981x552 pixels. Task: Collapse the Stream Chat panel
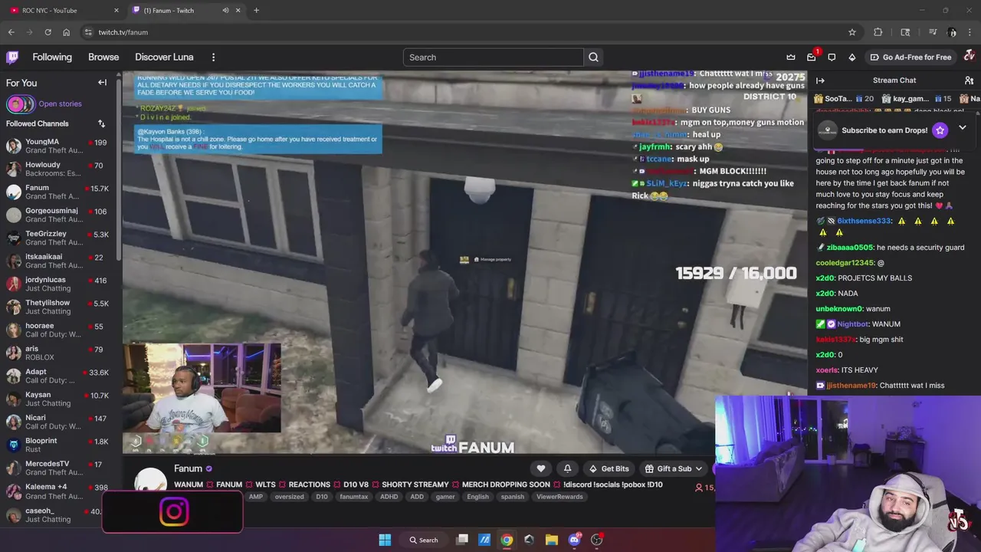820,80
